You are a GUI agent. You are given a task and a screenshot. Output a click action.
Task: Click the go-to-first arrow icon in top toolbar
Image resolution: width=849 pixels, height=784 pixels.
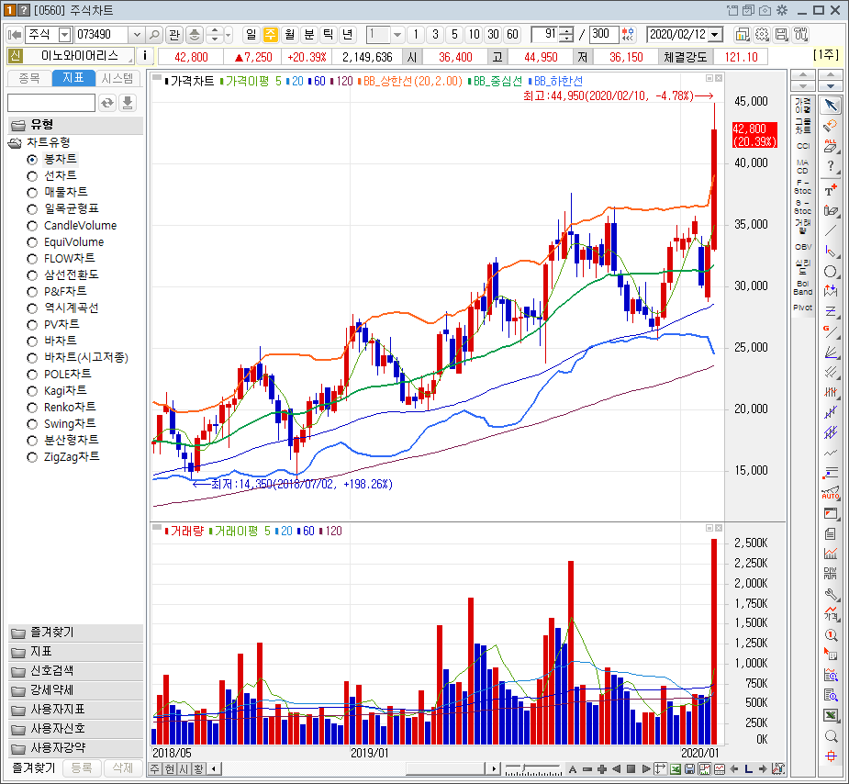point(15,35)
